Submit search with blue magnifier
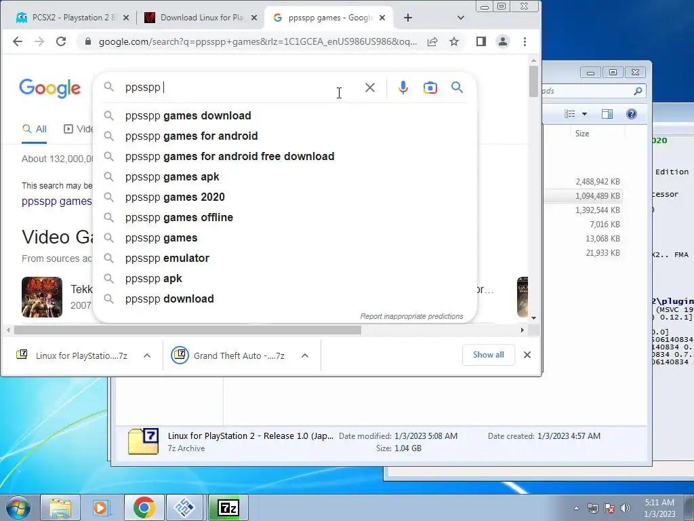Screen dimensions: 694x521 click(x=457, y=88)
